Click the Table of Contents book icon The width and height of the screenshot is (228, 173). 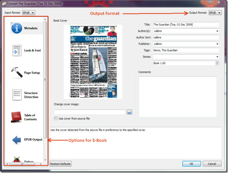(16, 117)
